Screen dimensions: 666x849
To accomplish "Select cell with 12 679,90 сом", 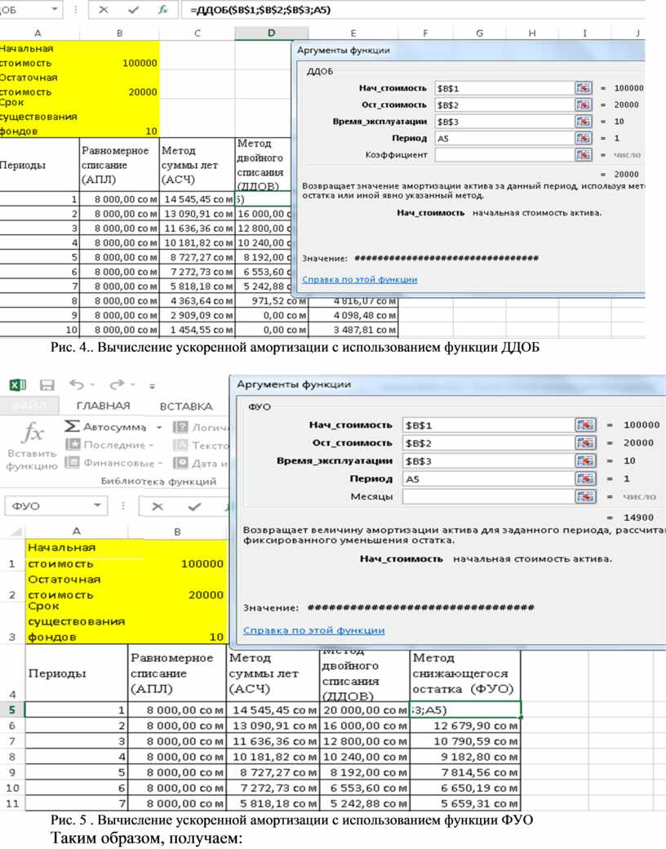I will pyautogui.click(x=465, y=726).
